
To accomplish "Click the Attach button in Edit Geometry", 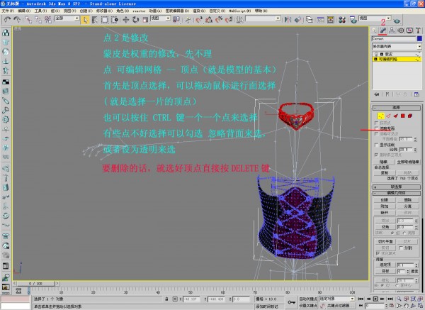I will [383, 206].
